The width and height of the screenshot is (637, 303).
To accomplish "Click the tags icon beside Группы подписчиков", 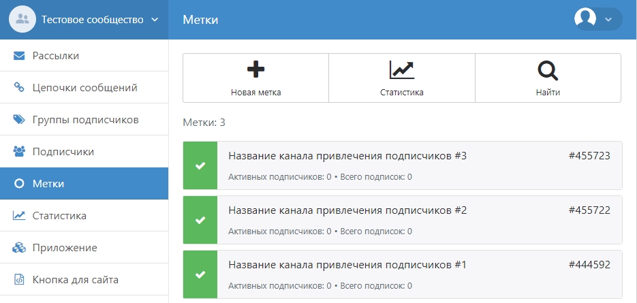I will pyautogui.click(x=19, y=120).
